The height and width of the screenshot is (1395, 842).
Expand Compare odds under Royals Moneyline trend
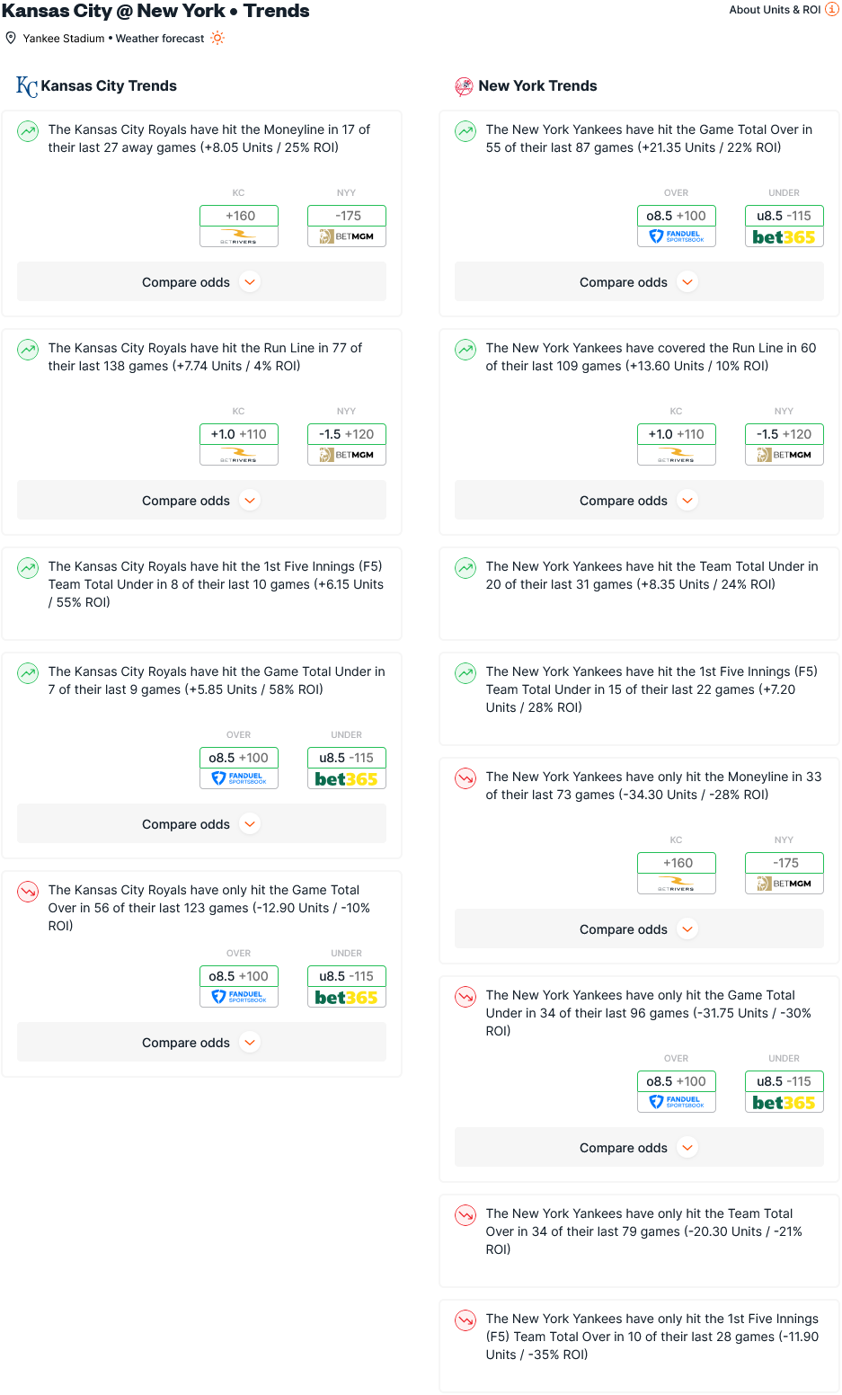click(x=201, y=282)
